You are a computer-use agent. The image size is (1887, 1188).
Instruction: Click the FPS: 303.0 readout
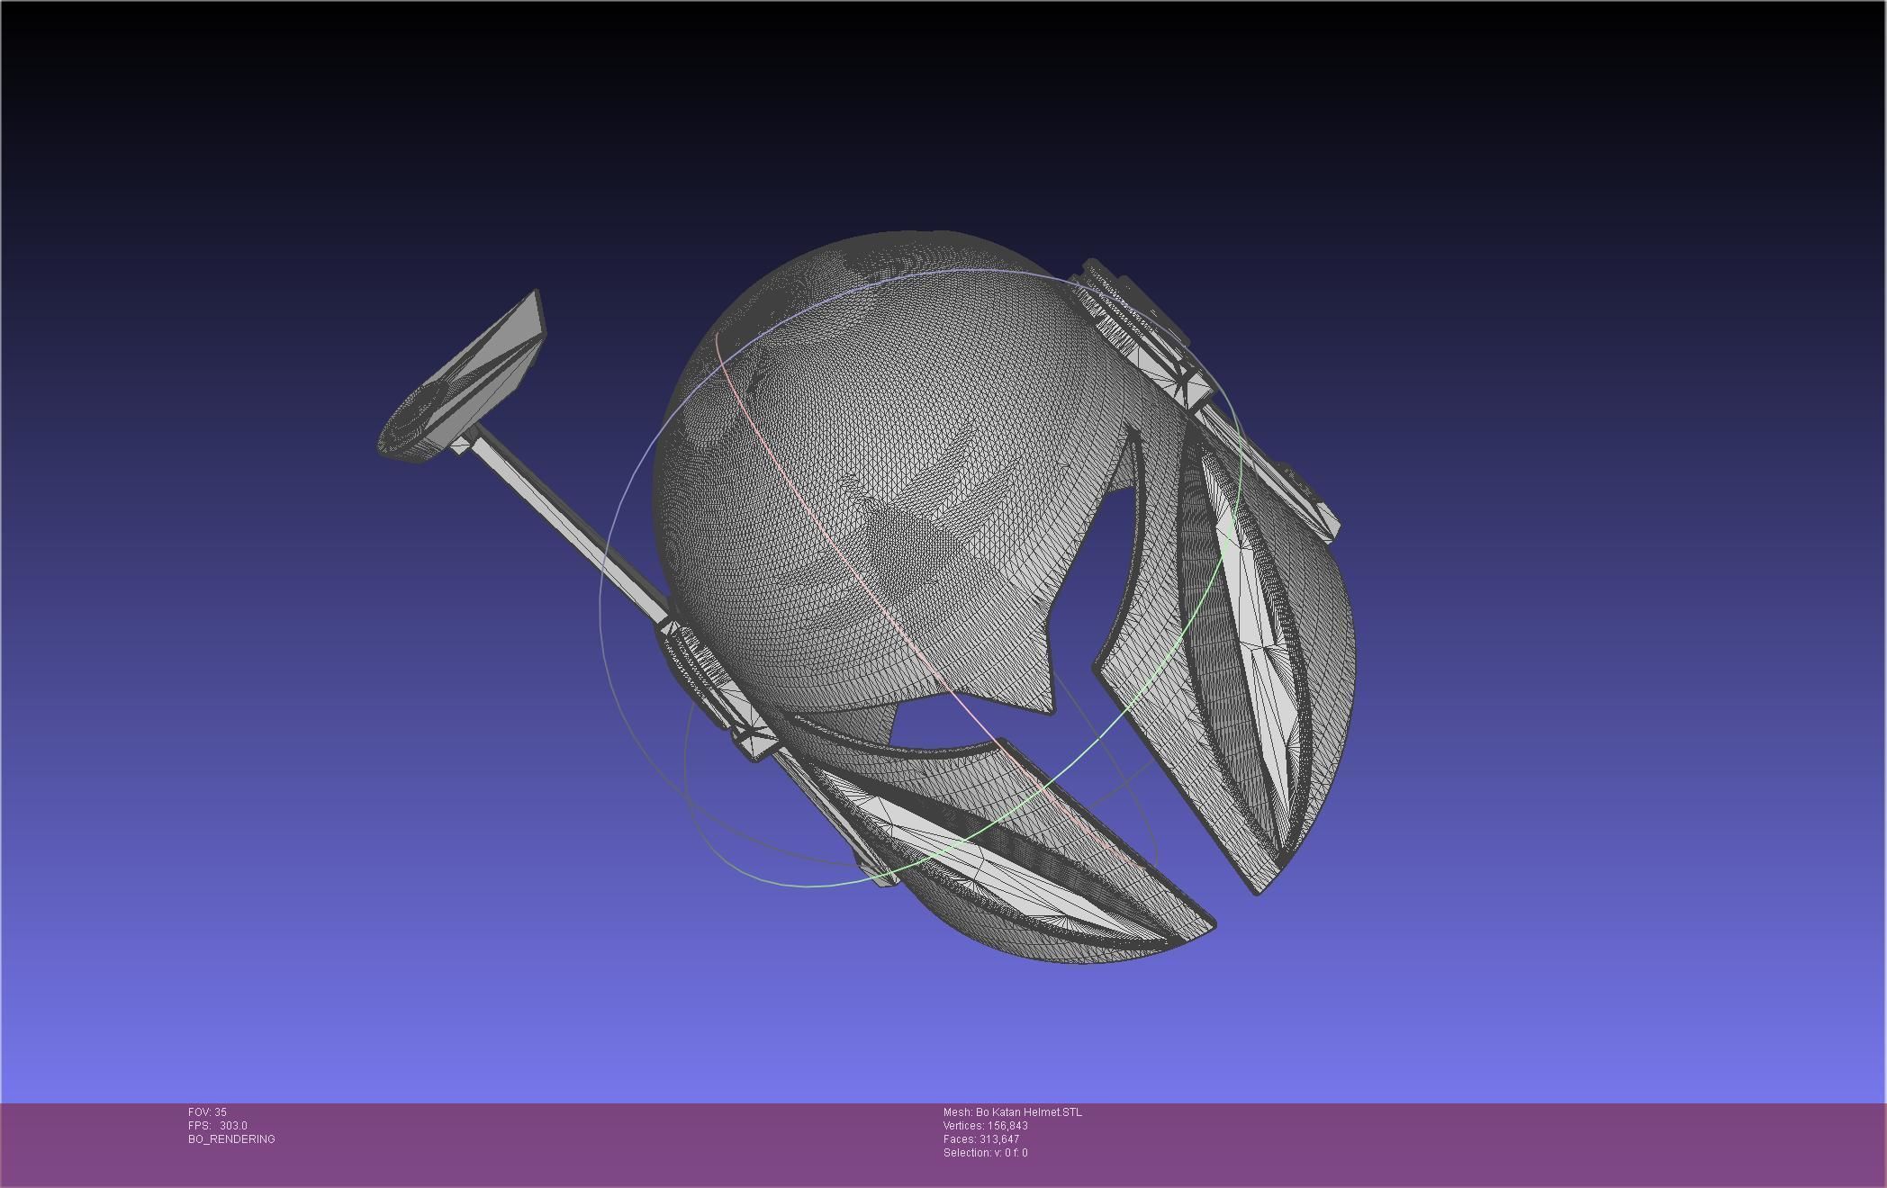(218, 1126)
